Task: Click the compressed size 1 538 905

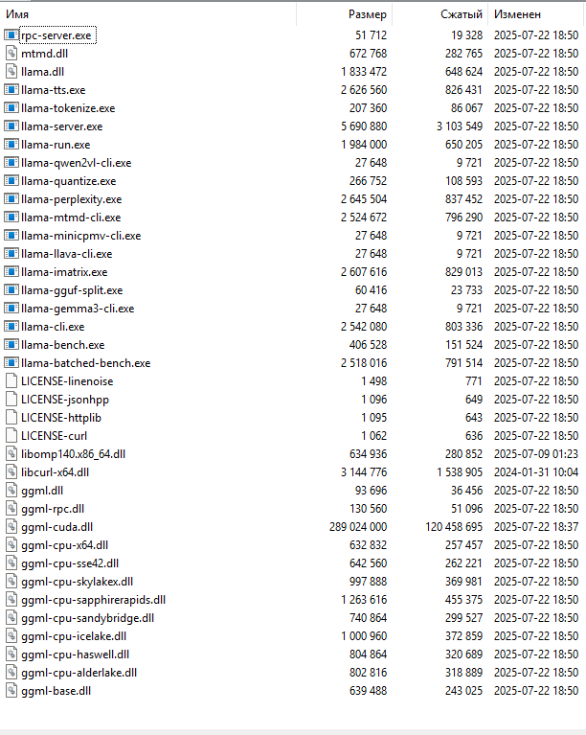Action: click(x=460, y=472)
